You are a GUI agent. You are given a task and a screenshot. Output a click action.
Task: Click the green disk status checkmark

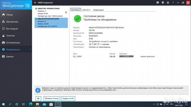coord(77,19)
